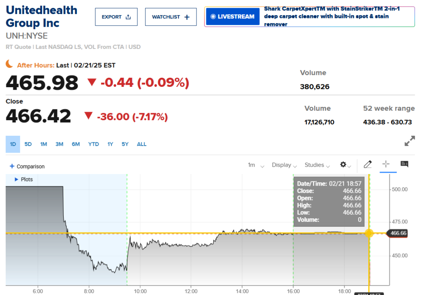The width and height of the screenshot is (421, 295).
Task: Click the export share arrow icon
Action: click(x=128, y=17)
